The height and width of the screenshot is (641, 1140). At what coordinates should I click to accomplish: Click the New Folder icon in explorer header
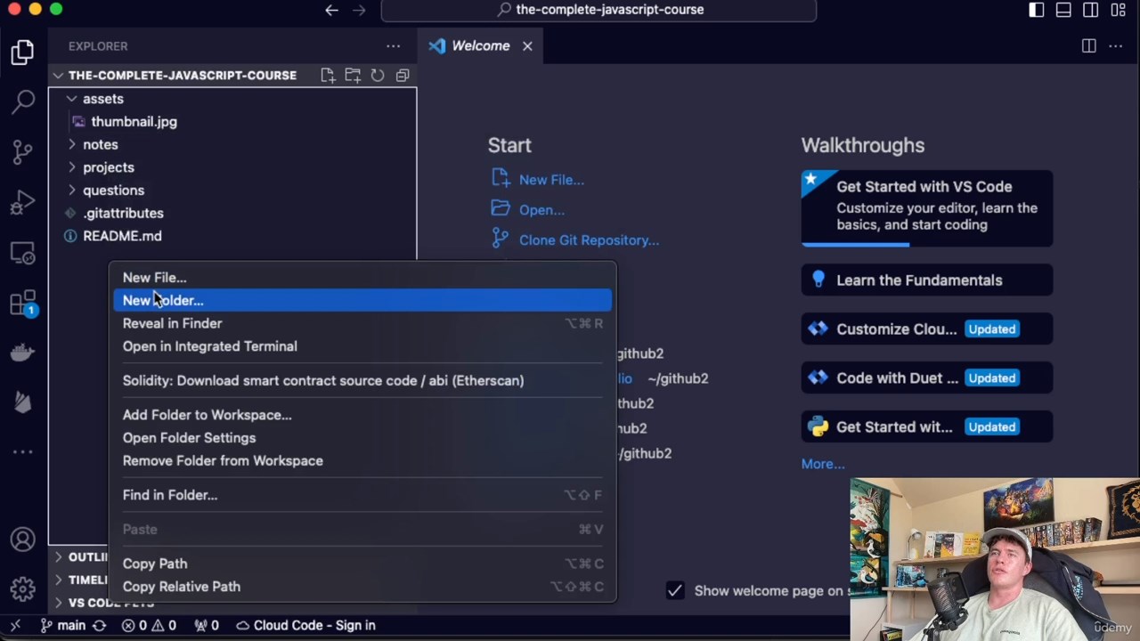(352, 76)
